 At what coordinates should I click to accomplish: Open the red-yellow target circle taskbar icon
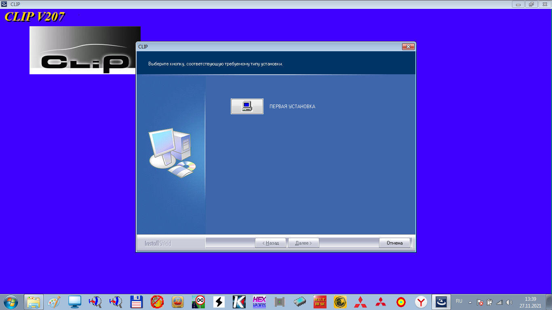click(x=401, y=302)
